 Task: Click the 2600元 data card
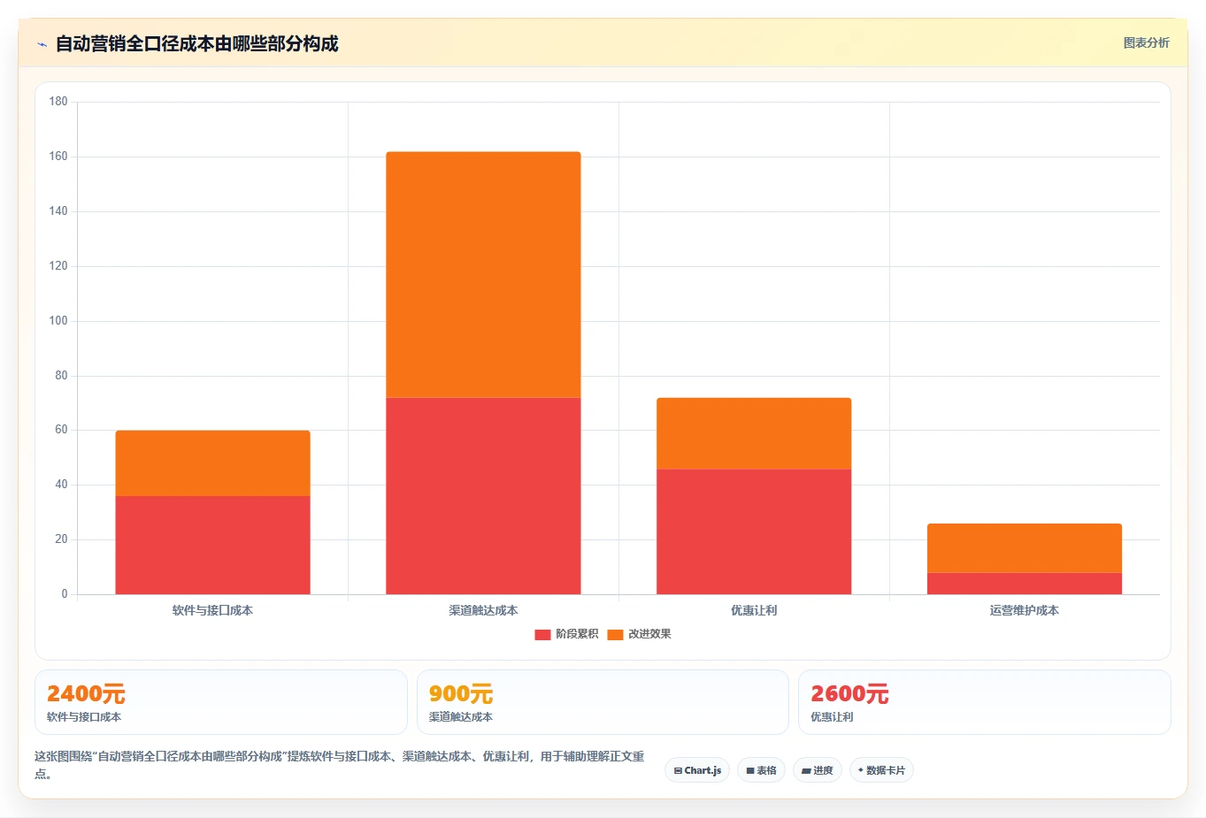pyautogui.click(x=985, y=702)
